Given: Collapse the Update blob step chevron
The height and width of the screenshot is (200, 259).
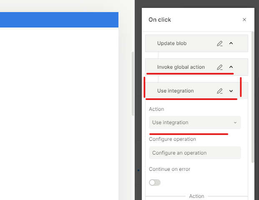Looking at the screenshot, I should pos(231,43).
